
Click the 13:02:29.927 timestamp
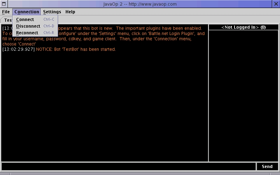point(19,49)
